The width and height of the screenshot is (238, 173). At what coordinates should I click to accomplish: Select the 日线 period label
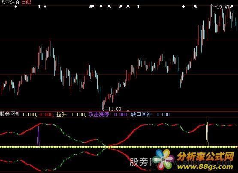click(26, 2)
